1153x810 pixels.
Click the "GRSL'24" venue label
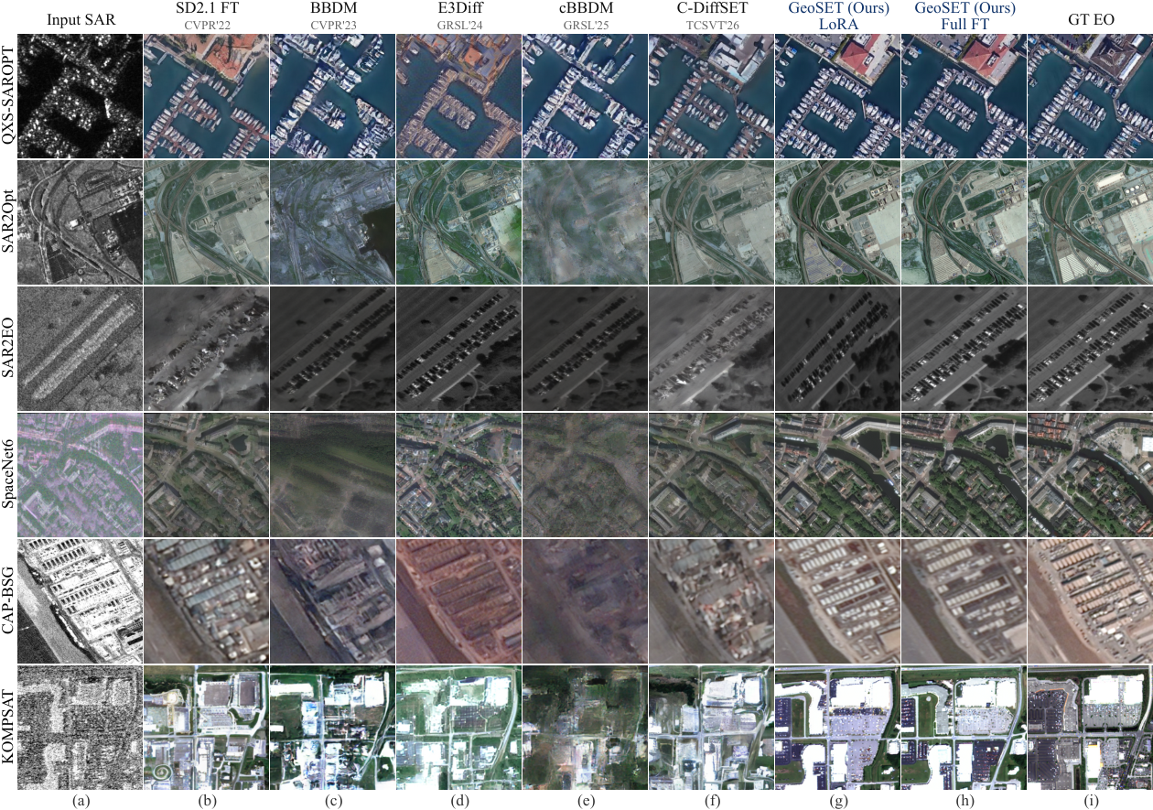(458, 25)
